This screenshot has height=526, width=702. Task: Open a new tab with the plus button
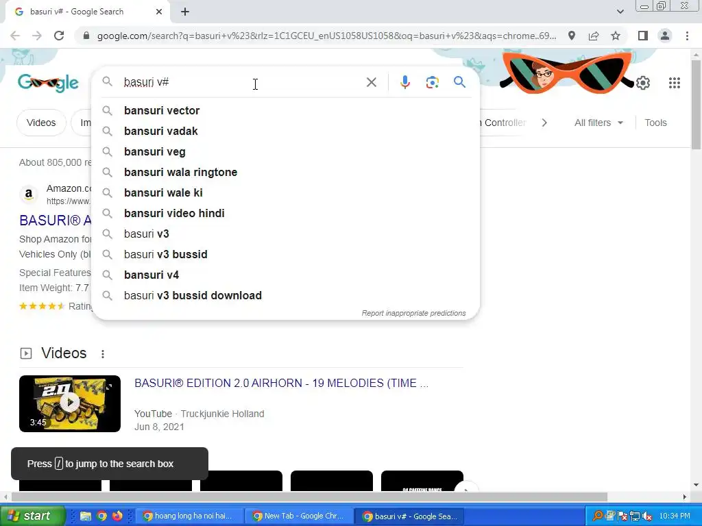(185, 12)
